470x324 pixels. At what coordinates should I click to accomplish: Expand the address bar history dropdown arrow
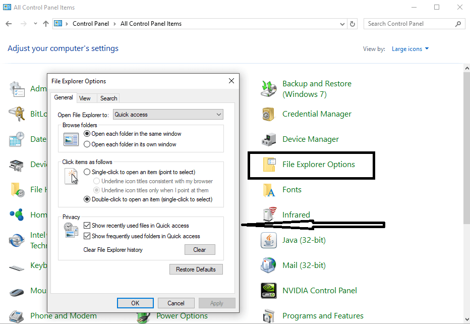pyautogui.click(x=343, y=24)
